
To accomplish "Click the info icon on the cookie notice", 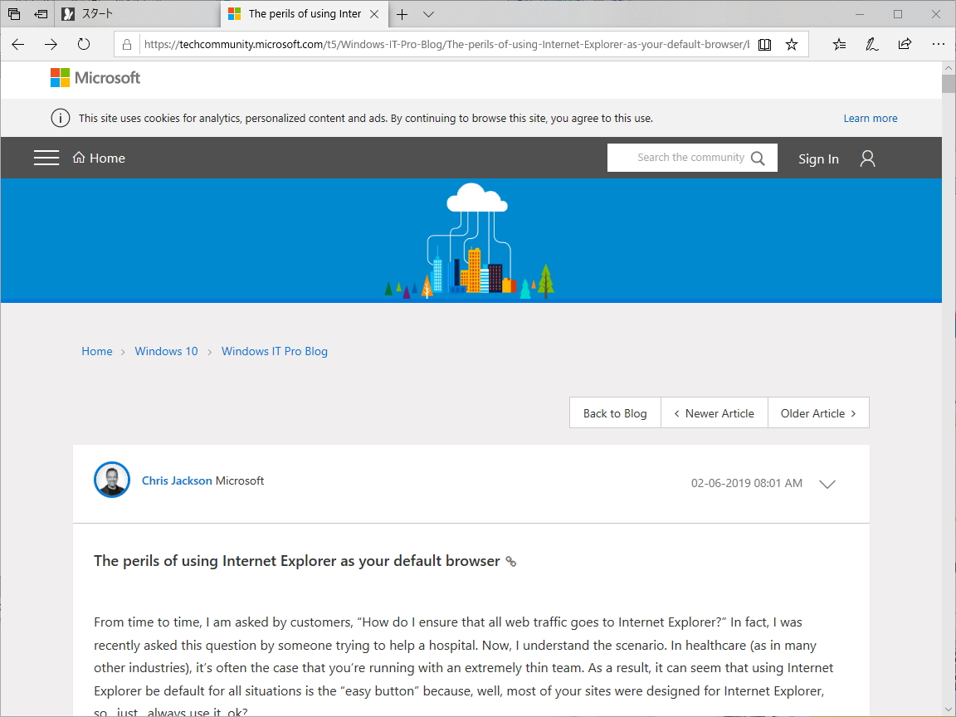I will [x=60, y=118].
